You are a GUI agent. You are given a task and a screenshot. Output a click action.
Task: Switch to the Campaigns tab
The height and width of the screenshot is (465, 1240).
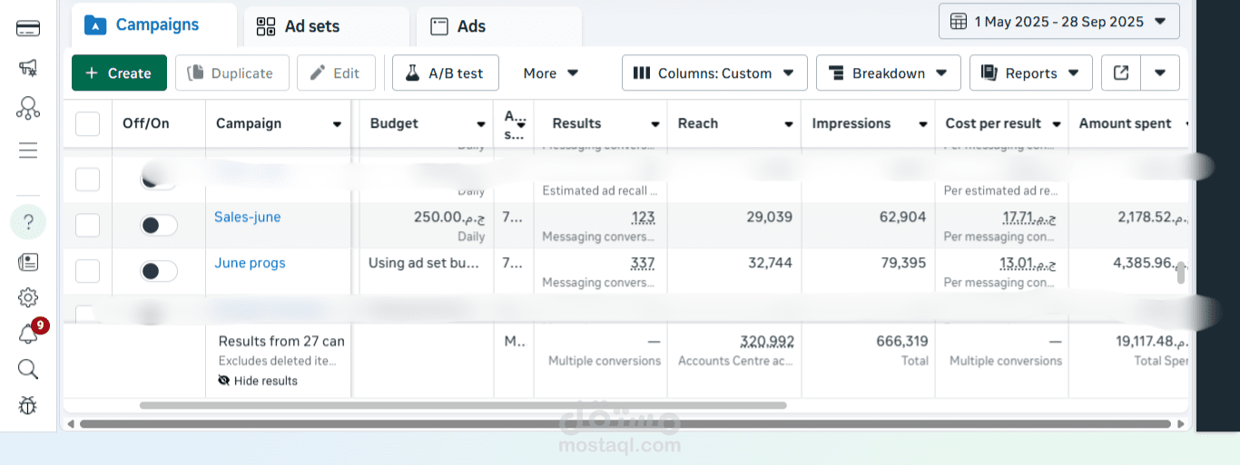pyautogui.click(x=154, y=25)
